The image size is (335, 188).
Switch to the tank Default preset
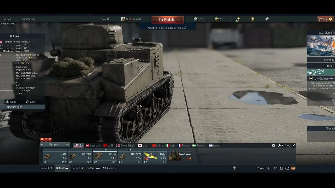point(62,168)
